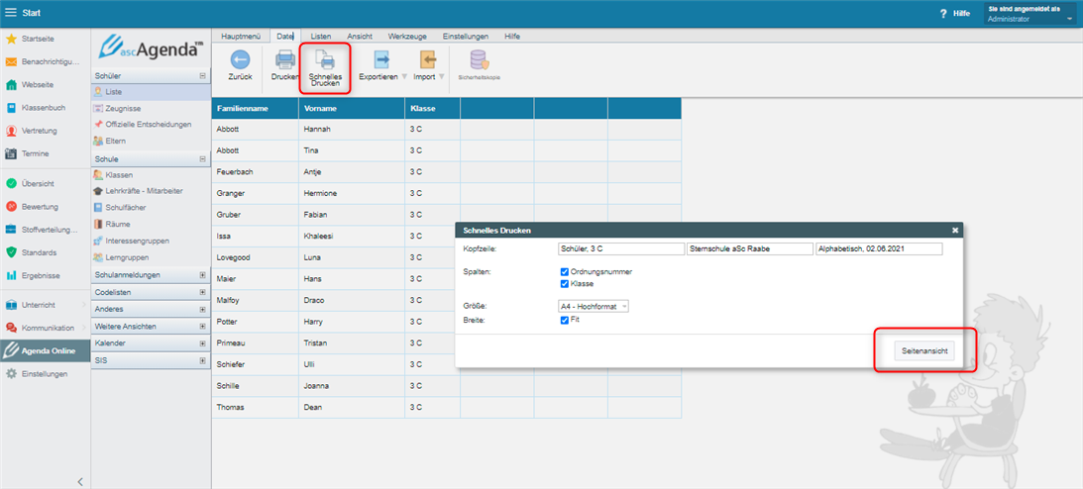Viewport: 1083px width, 489px height.
Task: Click the Zurück back arrow icon
Action: pyautogui.click(x=240, y=60)
